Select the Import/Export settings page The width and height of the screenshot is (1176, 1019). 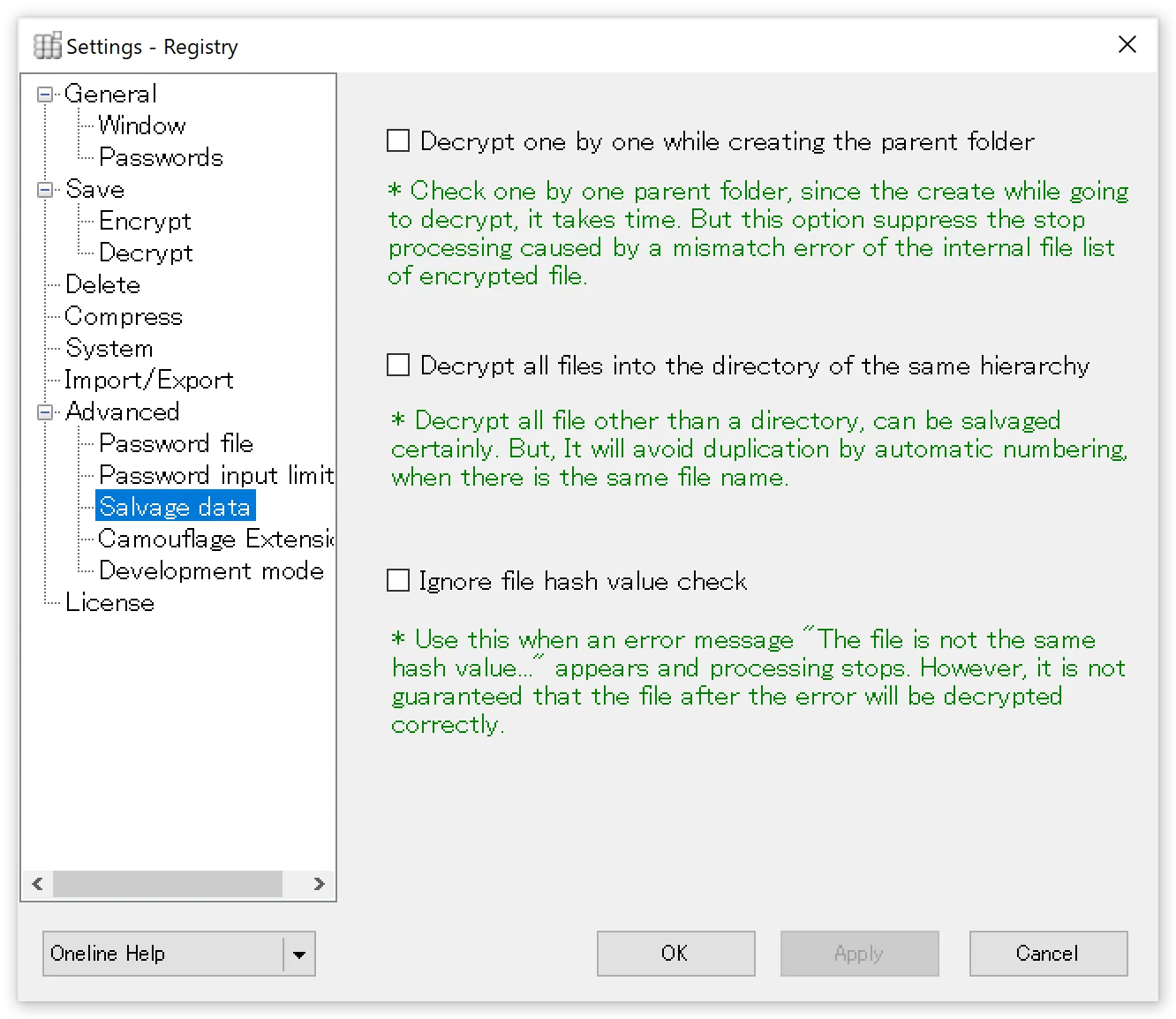[148, 380]
